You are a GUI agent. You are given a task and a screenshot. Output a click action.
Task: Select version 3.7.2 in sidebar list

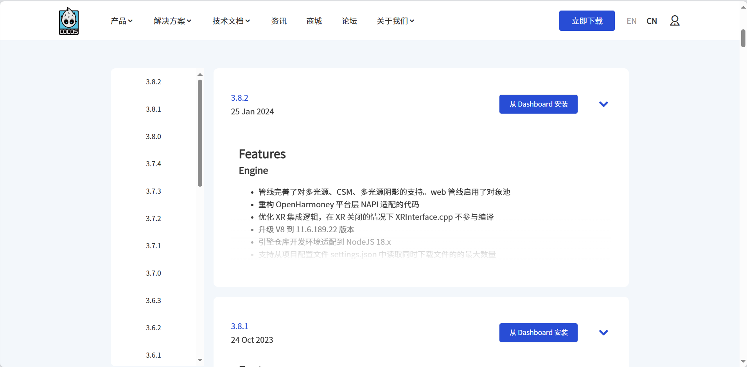(x=153, y=219)
